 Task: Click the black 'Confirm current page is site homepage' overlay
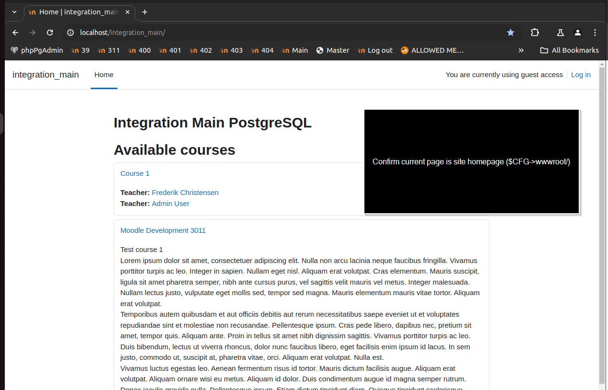pos(472,161)
